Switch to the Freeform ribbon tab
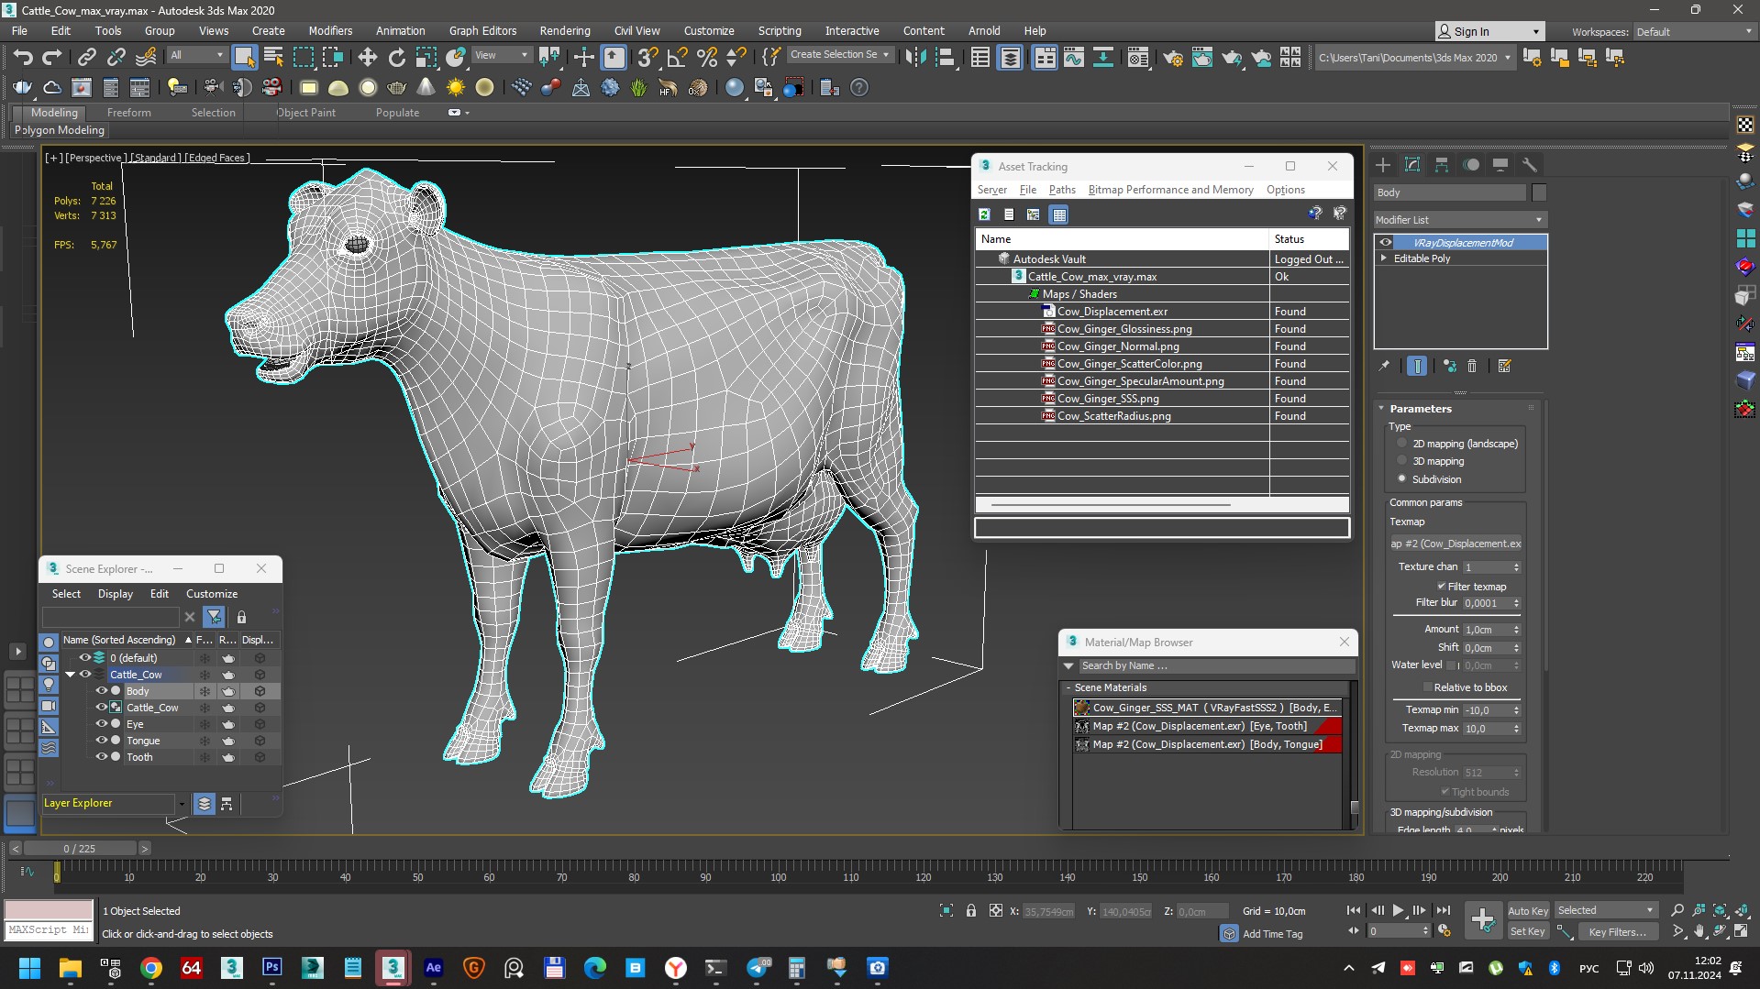The width and height of the screenshot is (1760, 989). coord(128,113)
